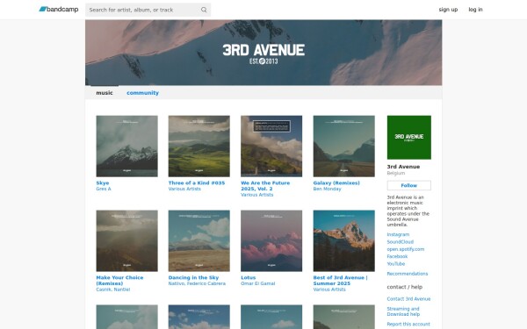
Task: Click the Nativo, Federico Cabrera artist text
Action: [197, 283]
